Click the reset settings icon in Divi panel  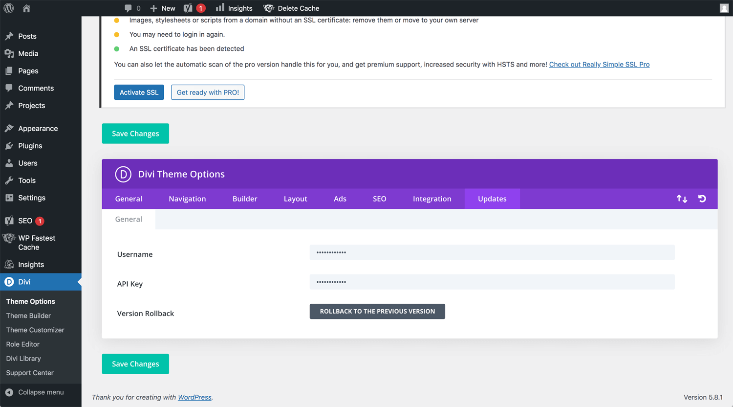702,199
